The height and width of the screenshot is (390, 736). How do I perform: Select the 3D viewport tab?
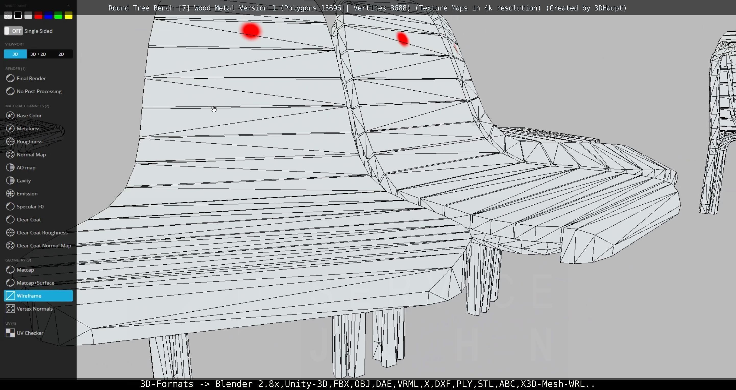click(15, 54)
